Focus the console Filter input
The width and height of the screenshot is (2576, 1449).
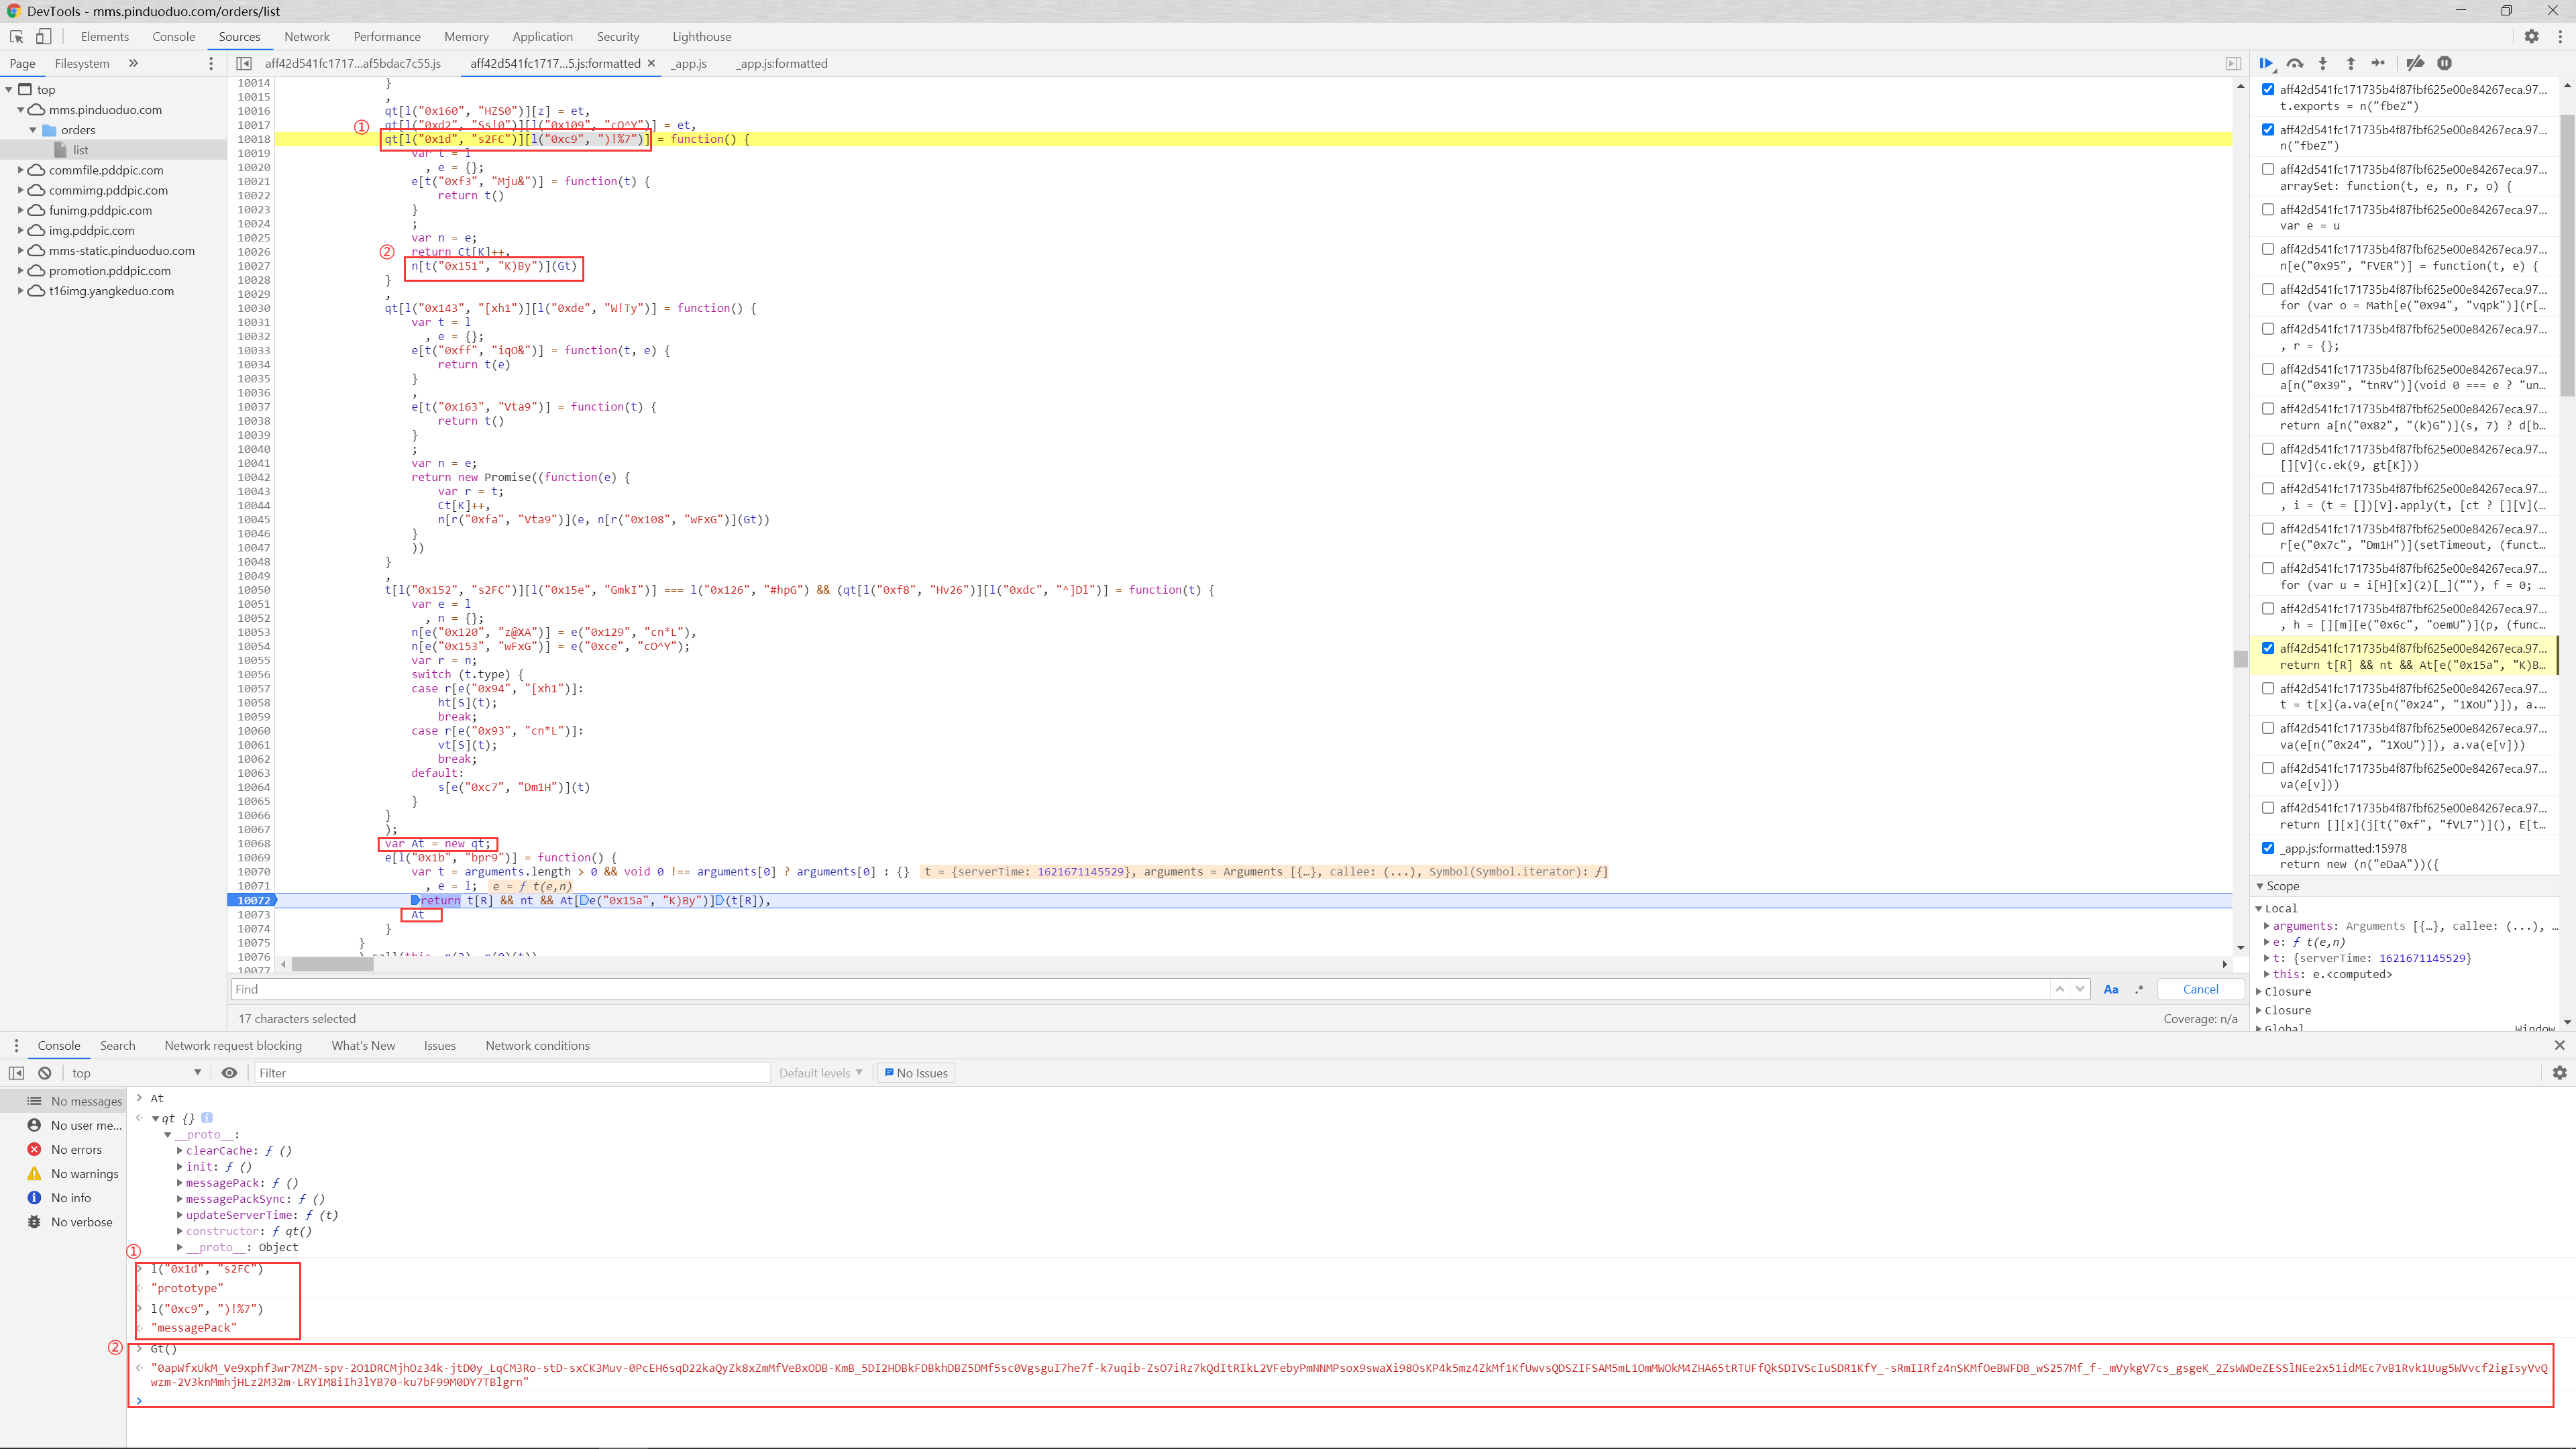512,1073
